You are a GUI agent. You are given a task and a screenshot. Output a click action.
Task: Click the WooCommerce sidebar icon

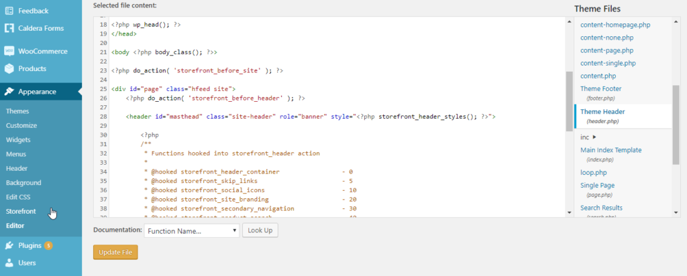[9, 51]
